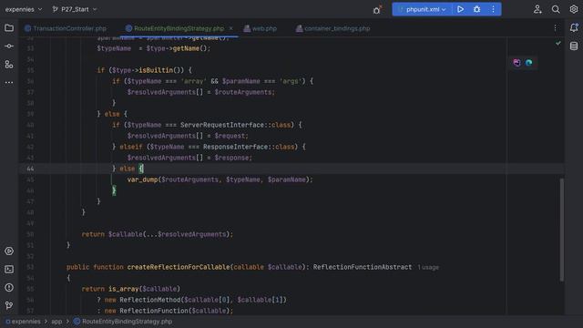Switch to TransactionController.php tab
The width and height of the screenshot is (583, 328).
click(66, 28)
